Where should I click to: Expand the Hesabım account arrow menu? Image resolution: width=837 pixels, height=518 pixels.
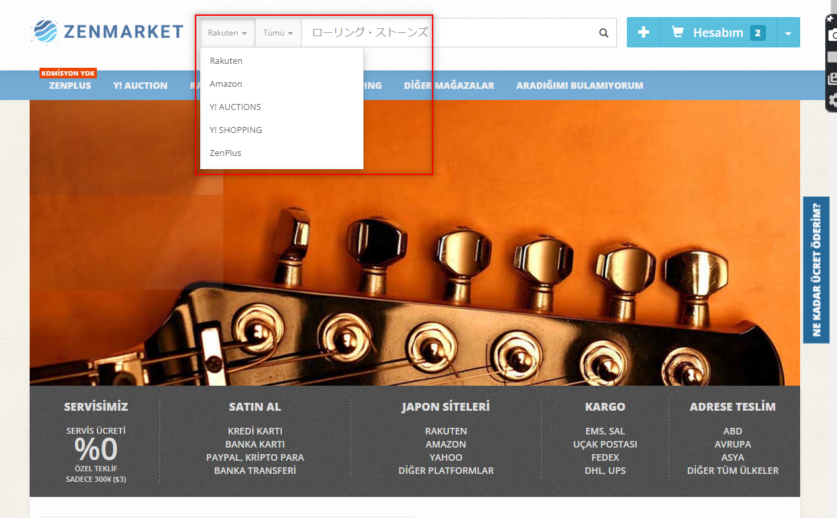tap(788, 33)
